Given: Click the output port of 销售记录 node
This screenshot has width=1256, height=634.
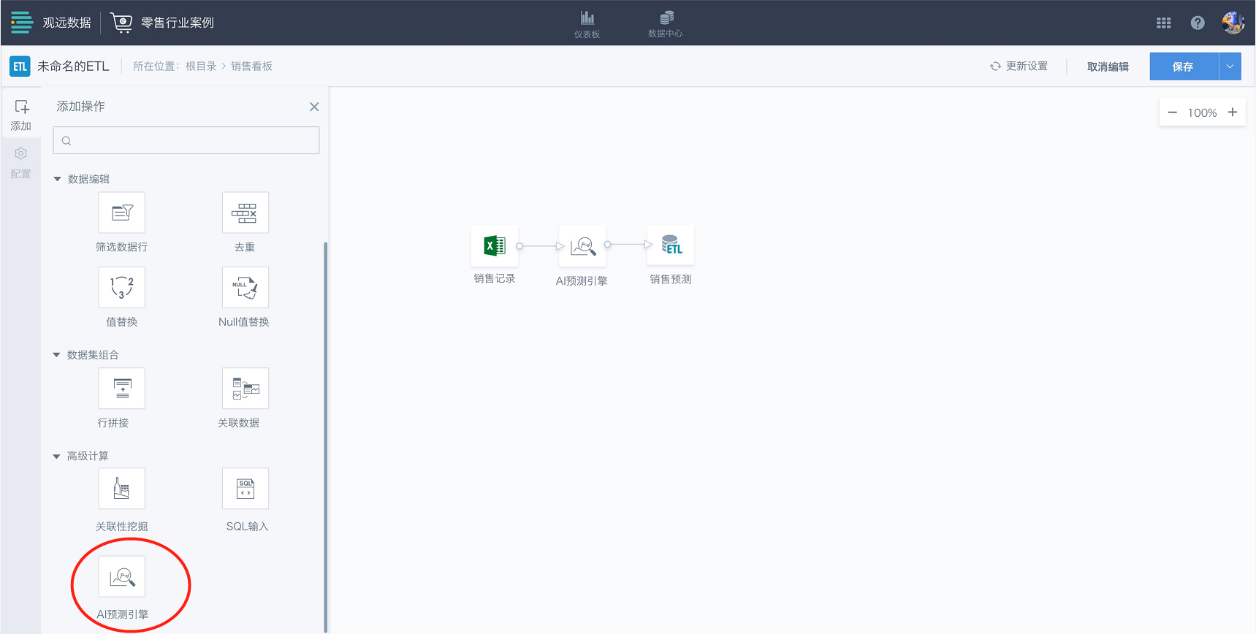Looking at the screenshot, I should (x=519, y=246).
